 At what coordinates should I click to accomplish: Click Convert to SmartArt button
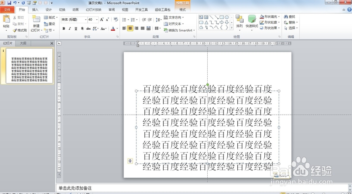tap(179, 30)
